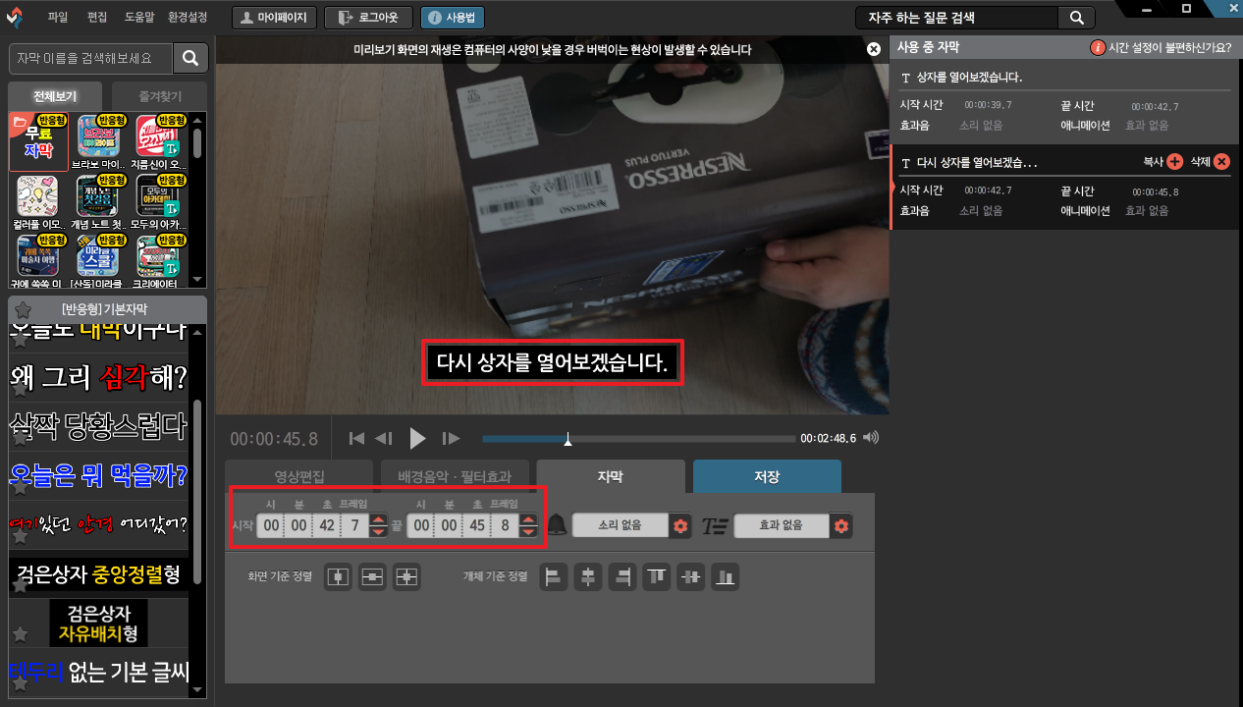Close the preview performance notice banner
Image resolution: width=1243 pixels, height=707 pixels.
pyautogui.click(x=874, y=49)
